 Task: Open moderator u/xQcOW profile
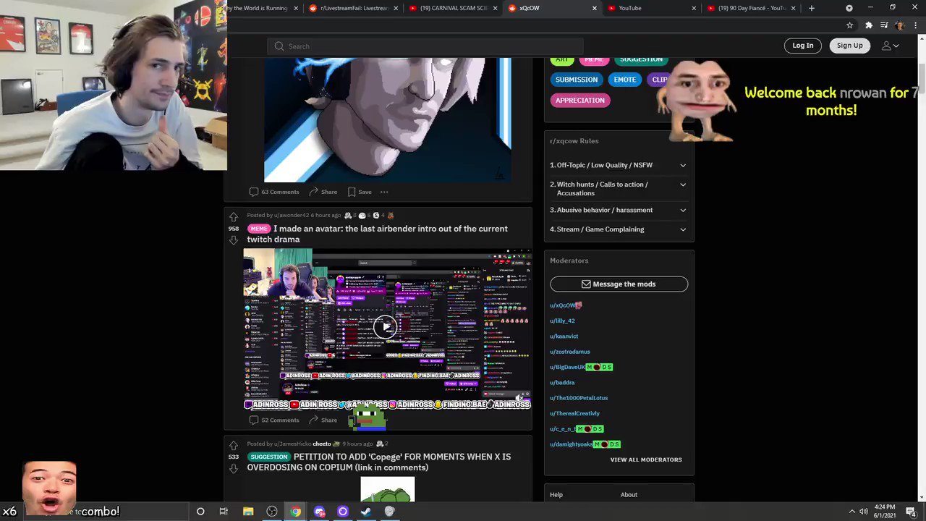click(x=563, y=305)
